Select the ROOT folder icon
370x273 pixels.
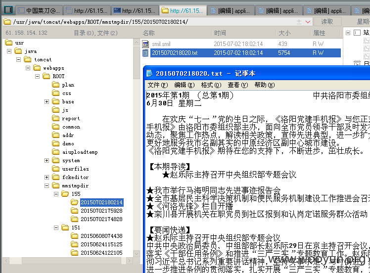click(x=46, y=76)
